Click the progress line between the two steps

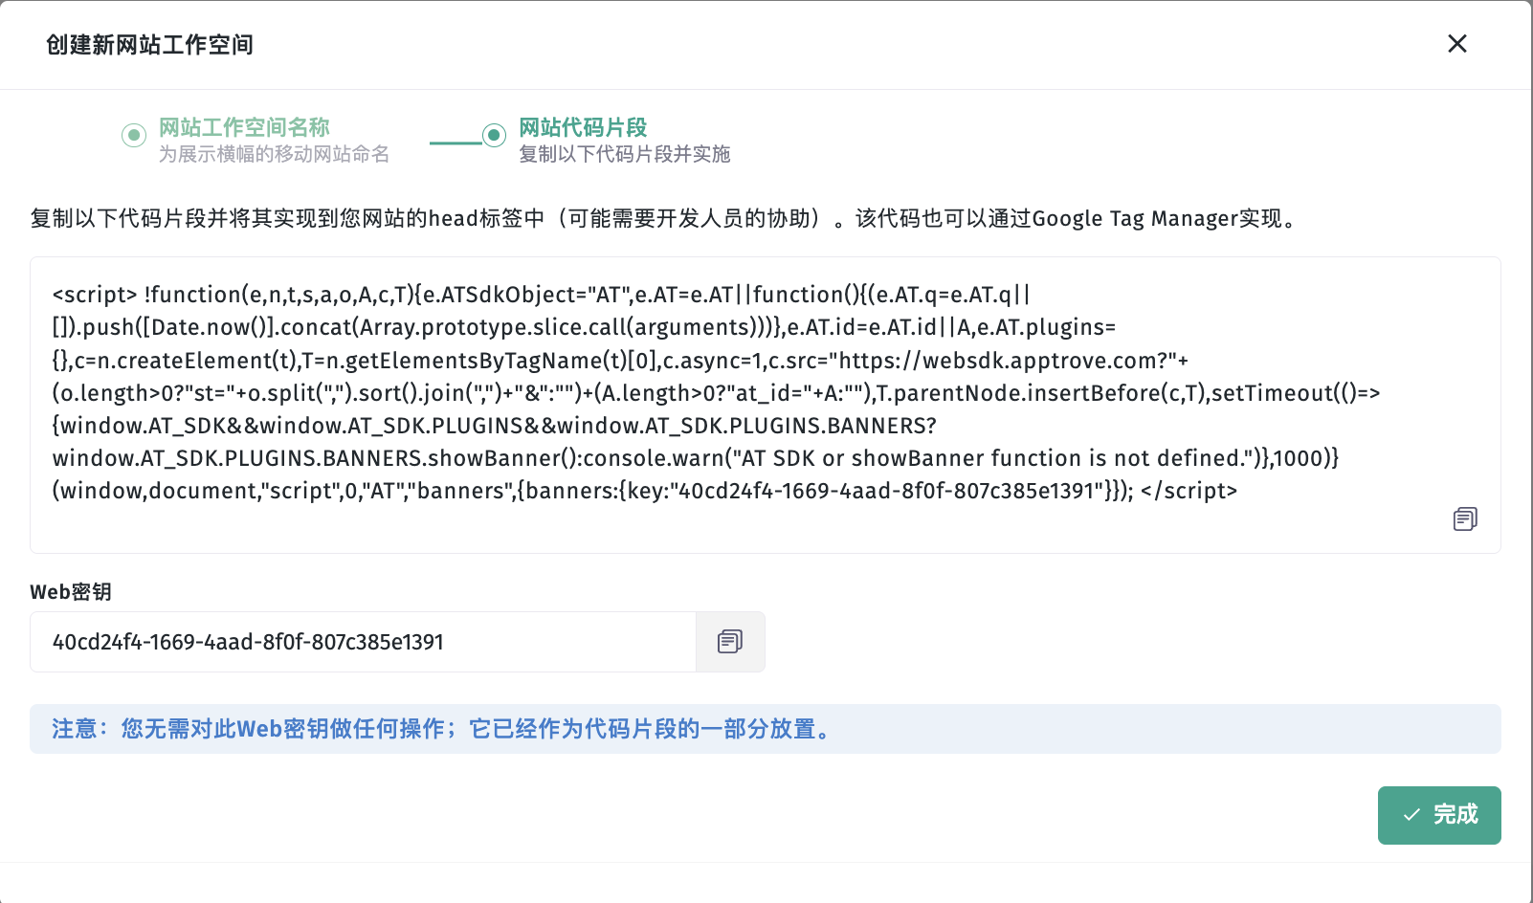click(x=455, y=143)
